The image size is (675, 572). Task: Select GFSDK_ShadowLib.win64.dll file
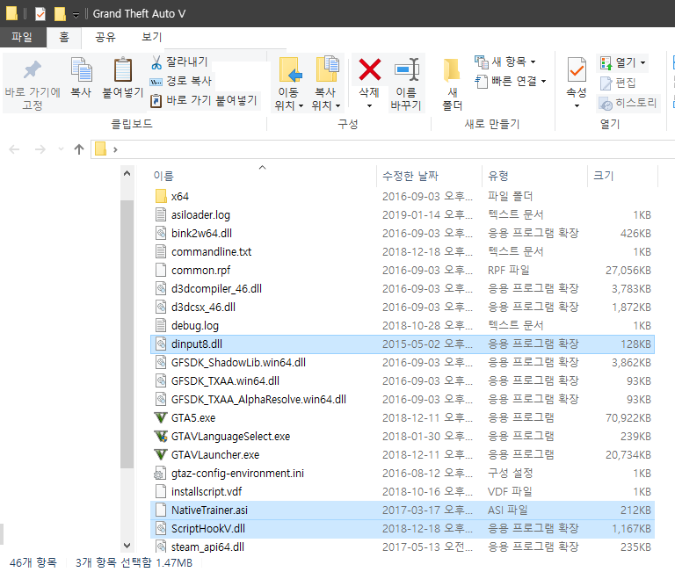pyautogui.click(x=402, y=363)
